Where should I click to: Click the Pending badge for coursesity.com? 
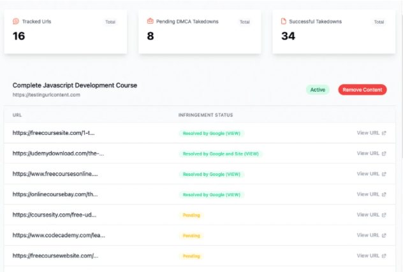191,215
